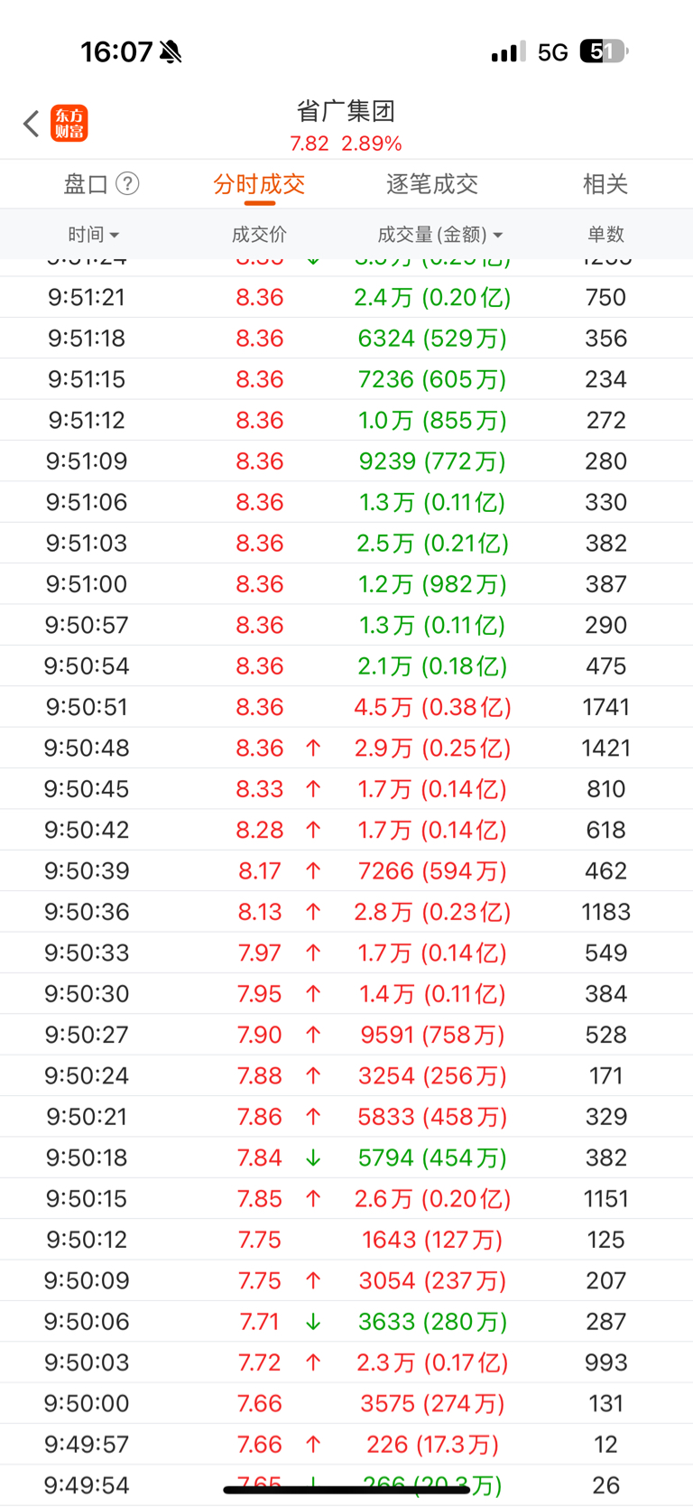Tap the 单数 column header

[x=605, y=235]
